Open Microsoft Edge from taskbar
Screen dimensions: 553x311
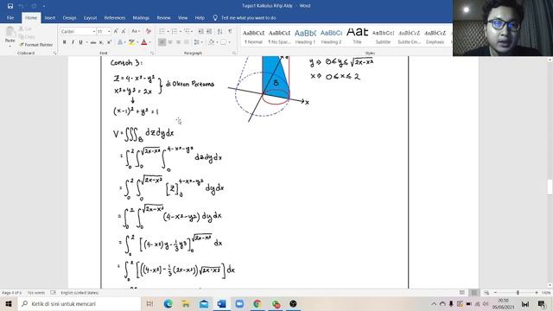(x=168, y=303)
